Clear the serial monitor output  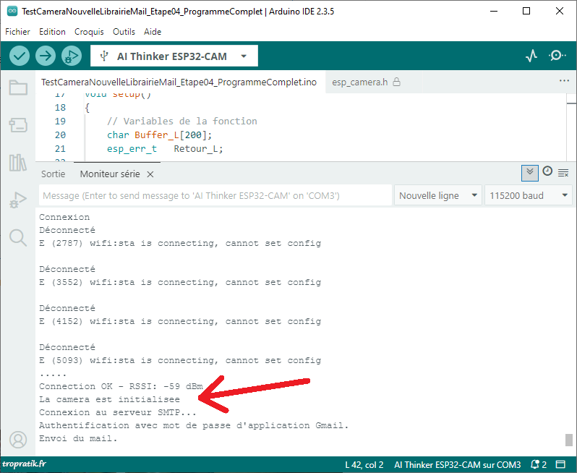click(x=563, y=172)
